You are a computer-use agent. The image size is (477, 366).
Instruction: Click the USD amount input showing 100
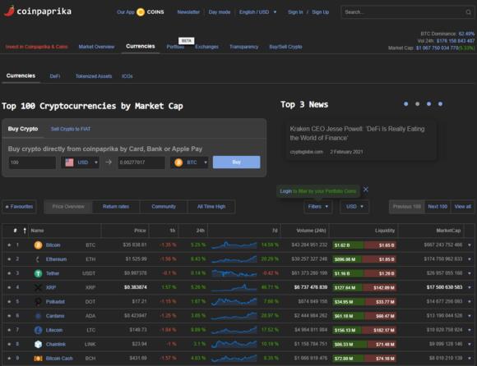(x=32, y=162)
